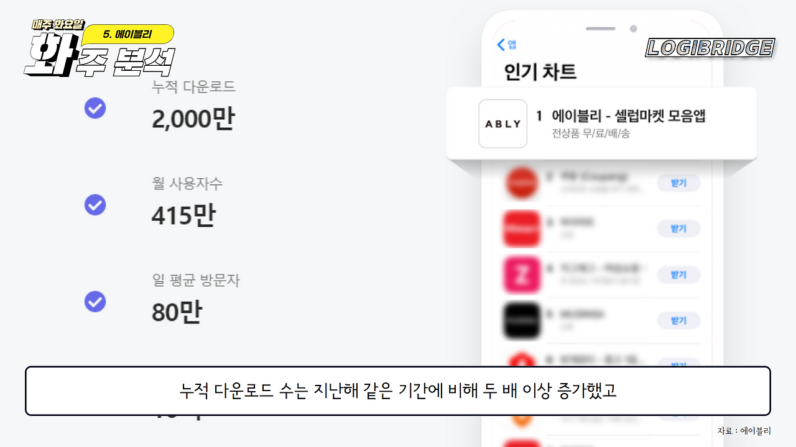Tap 받기 next to the Coupang app

tap(678, 183)
